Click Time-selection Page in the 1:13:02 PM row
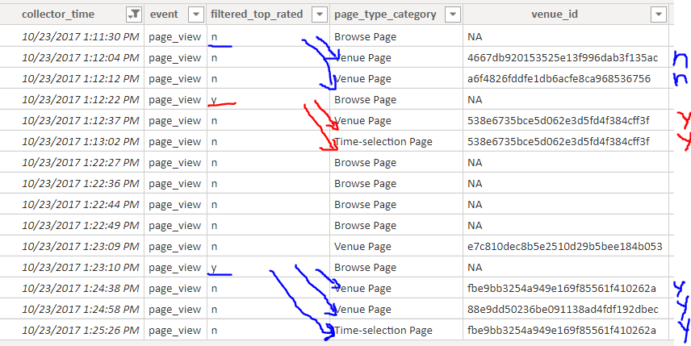Image resolution: width=691 pixels, height=346 pixels. 383,142
